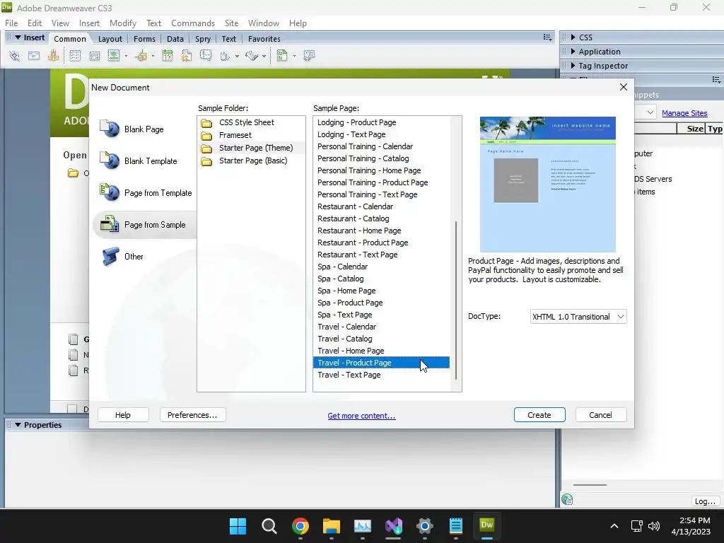This screenshot has height=543, width=724.
Task: Collapse the Insert bar
Action: [18, 38]
